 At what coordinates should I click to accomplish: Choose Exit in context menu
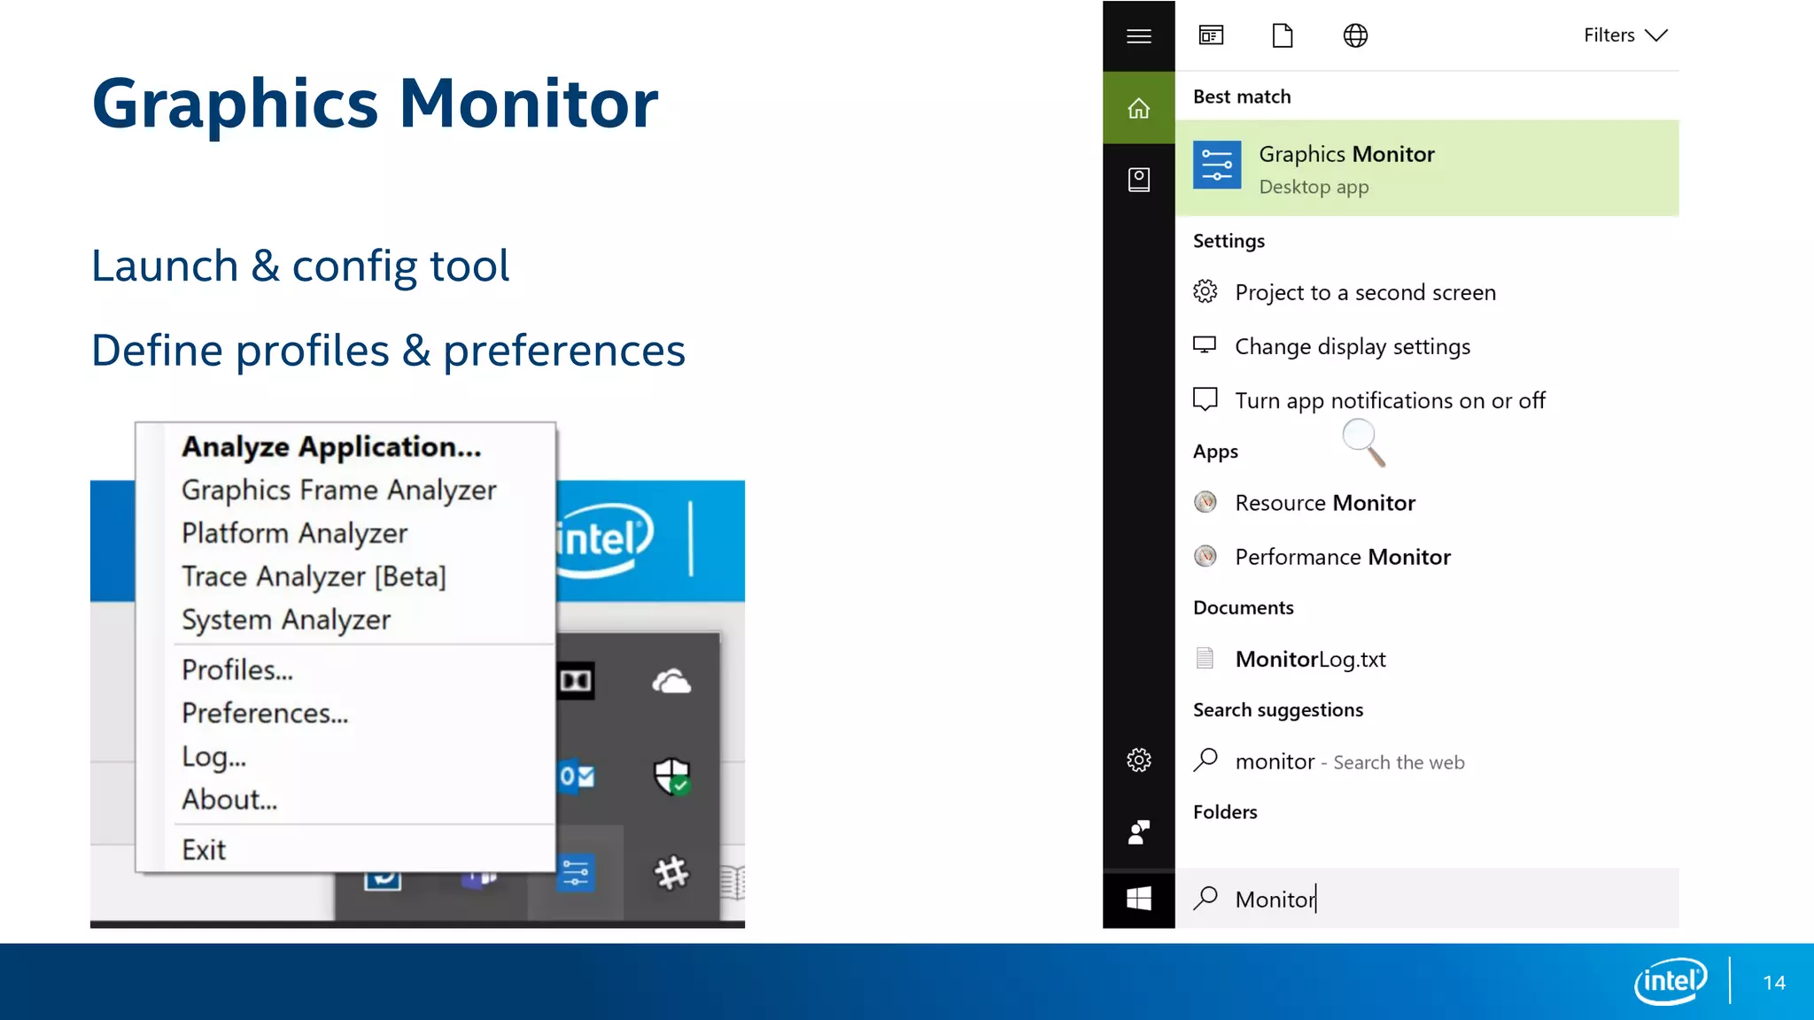tap(204, 851)
